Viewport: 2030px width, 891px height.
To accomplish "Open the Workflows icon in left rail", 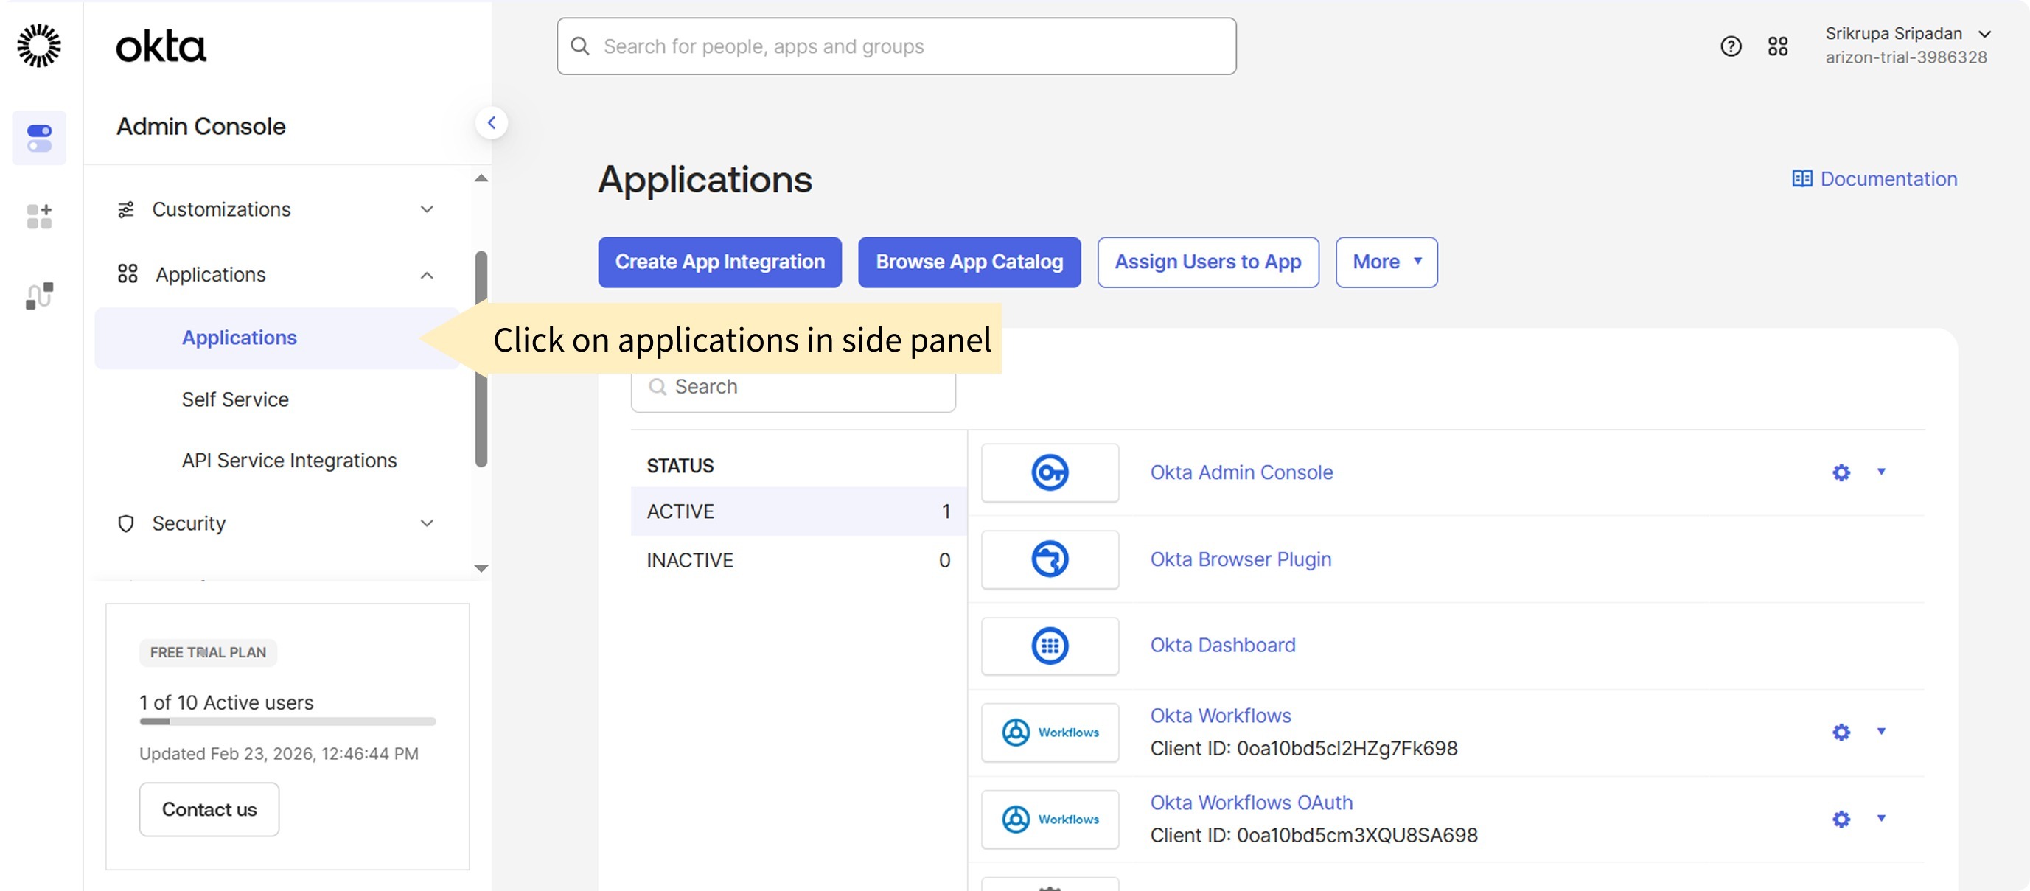I will click(38, 296).
